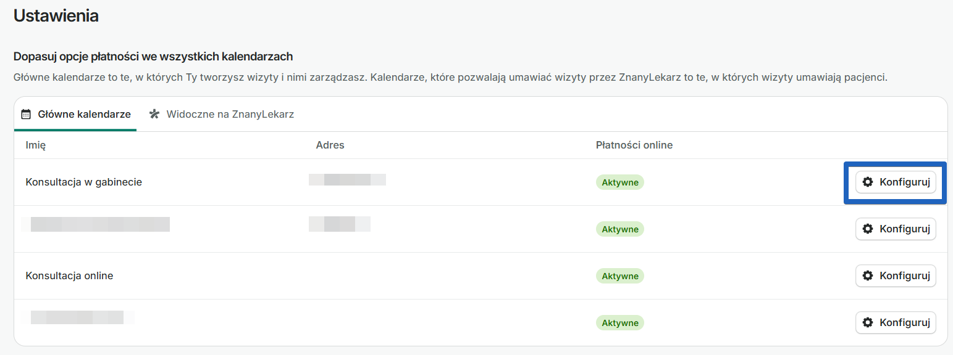The width and height of the screenshot is (953, 355).
Task: Click the Imię column header
Action: point(35,145)
